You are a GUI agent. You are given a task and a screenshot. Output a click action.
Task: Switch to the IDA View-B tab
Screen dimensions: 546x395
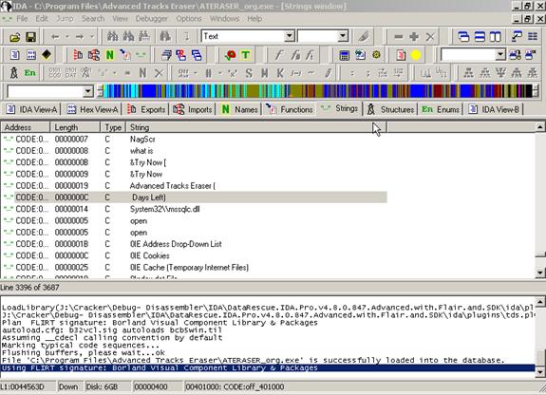[x=494, y=109]
